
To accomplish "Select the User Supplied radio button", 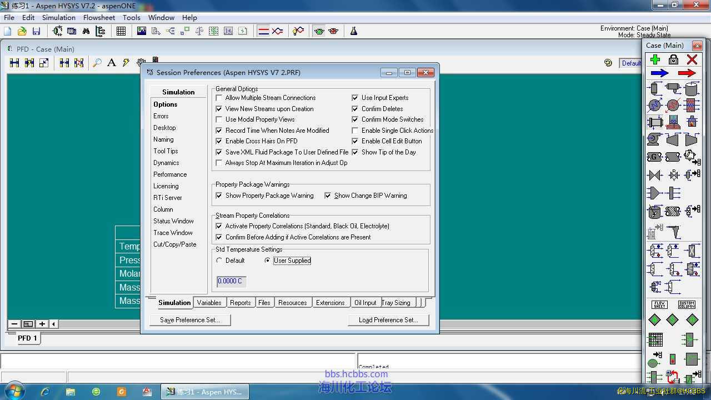I will (267, 261).
